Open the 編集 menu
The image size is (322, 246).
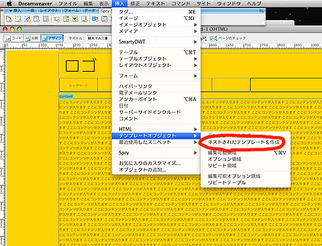click(88, 3)
